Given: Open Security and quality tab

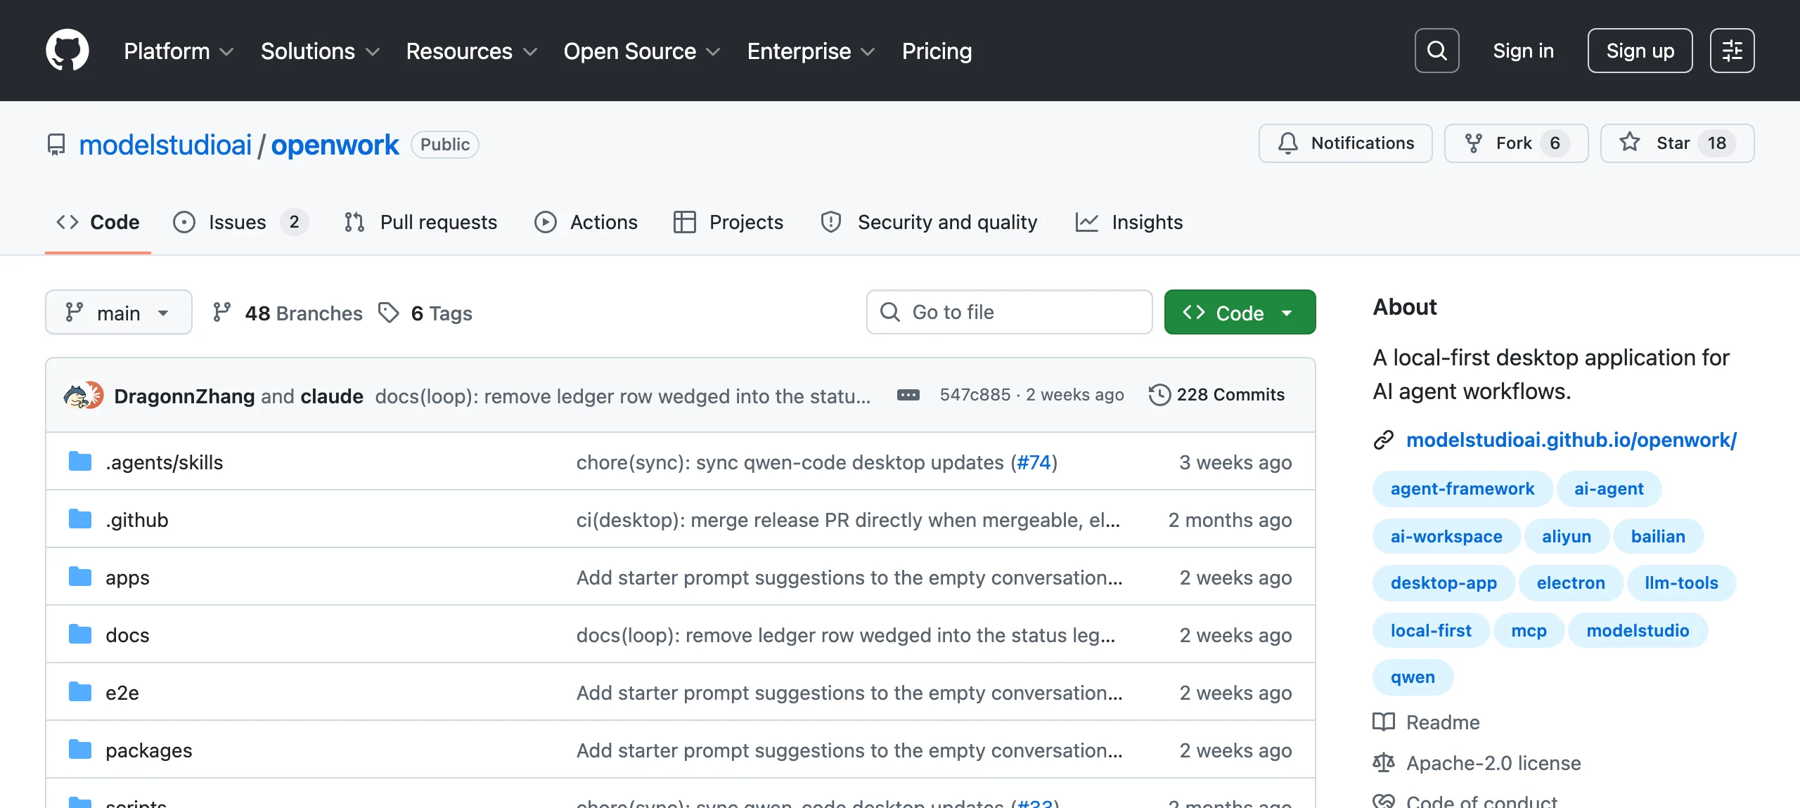Looking at the screenshot, I should click(x=929, y=222).
